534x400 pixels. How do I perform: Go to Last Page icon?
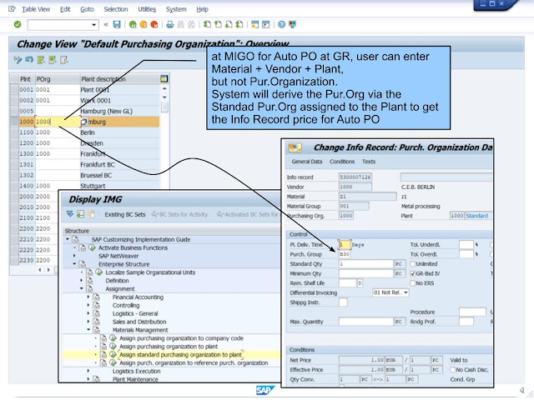click(x=239, y=24)
